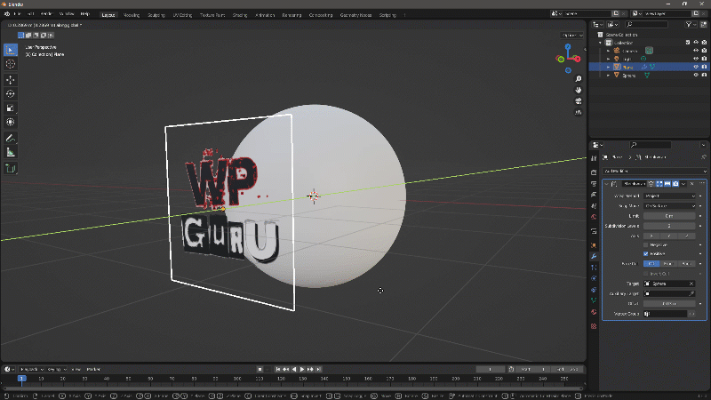Open the timeline Playback dropdown
This screenshot has width=711, height=400.
(32, 369)
